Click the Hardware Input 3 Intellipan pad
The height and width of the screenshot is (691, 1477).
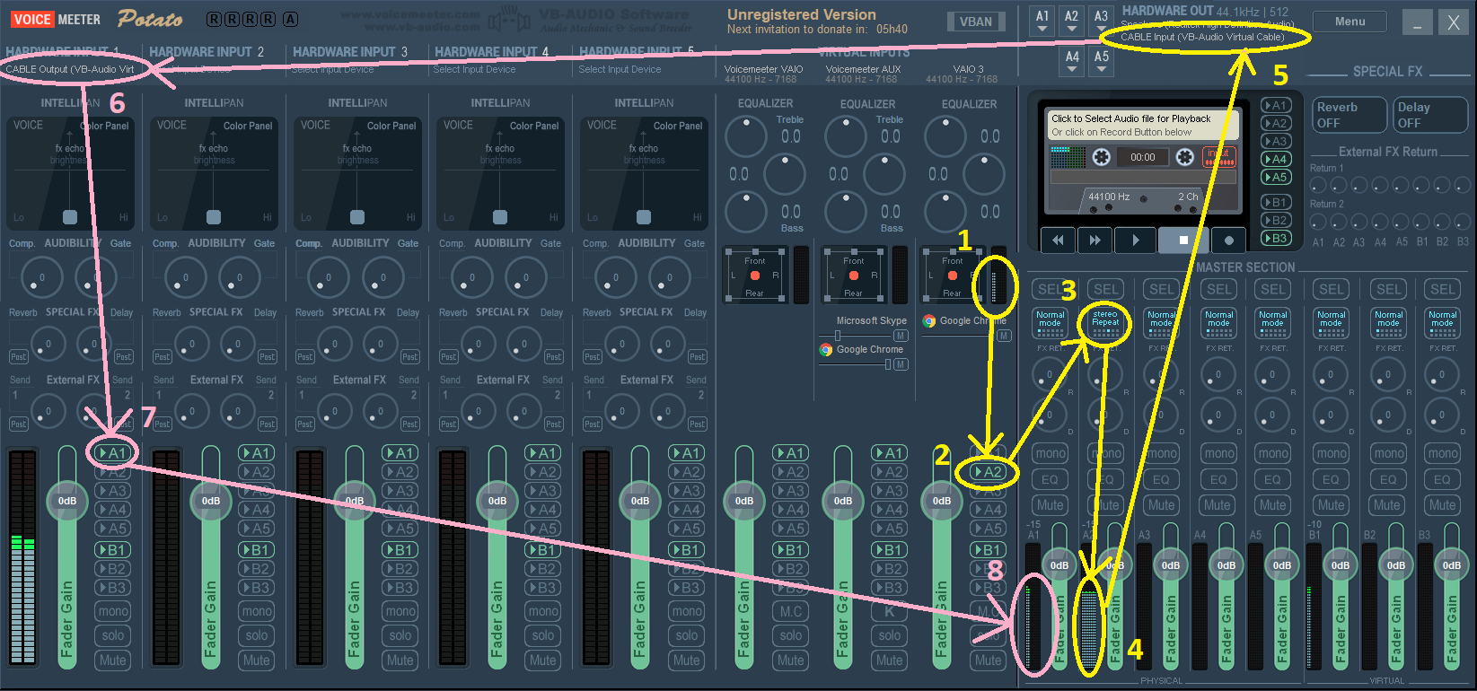(357, 174)
